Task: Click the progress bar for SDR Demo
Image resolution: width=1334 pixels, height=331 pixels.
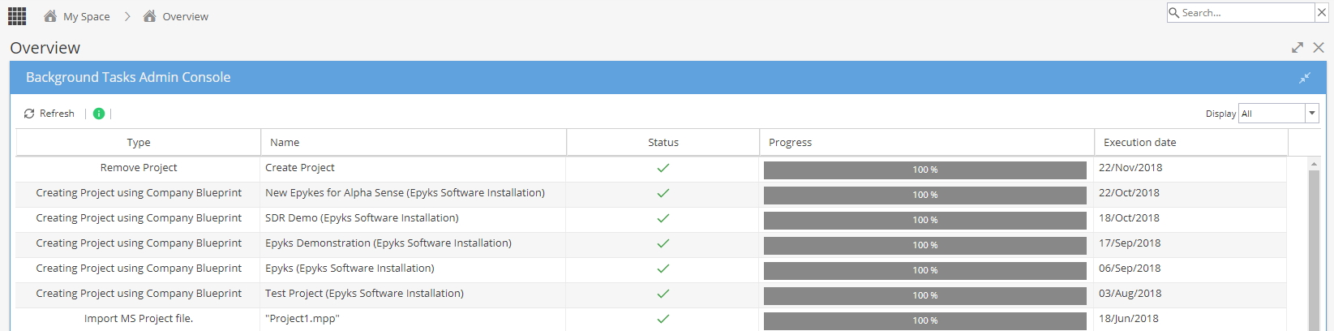Action: click(x=925, y=220)
